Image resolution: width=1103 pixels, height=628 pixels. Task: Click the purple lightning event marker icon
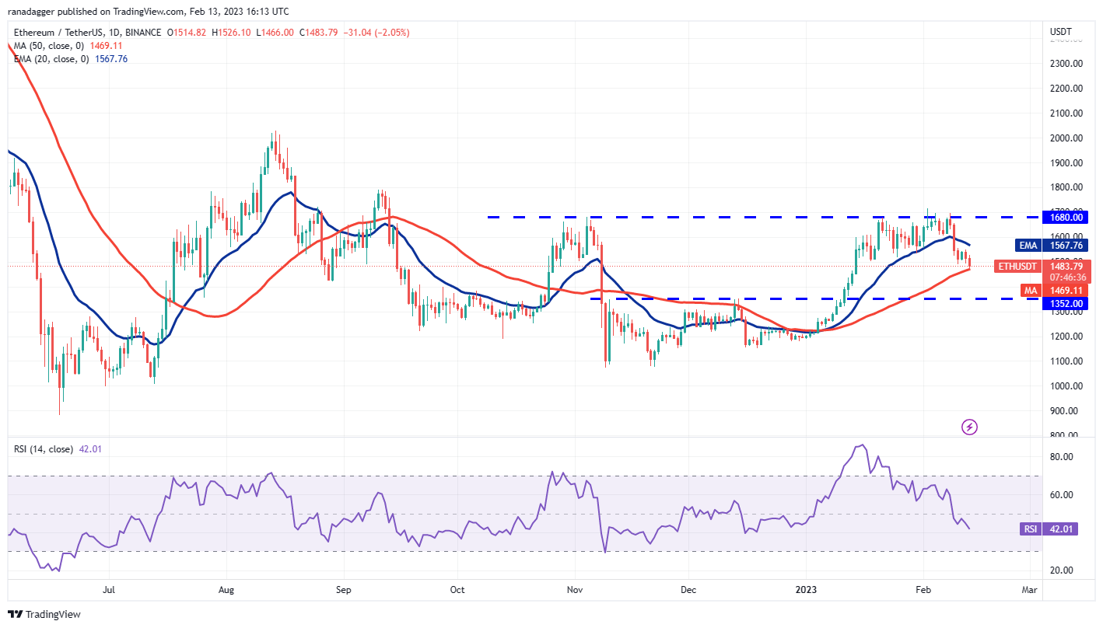pos(969,427)
